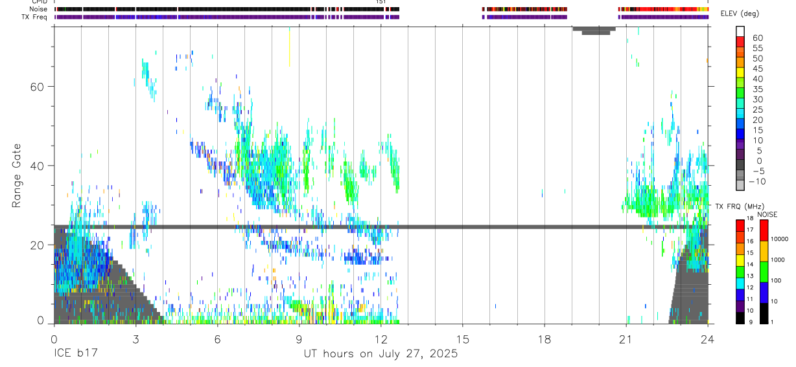Pick the blue segment of NOISE color bar

pos(764,293)
